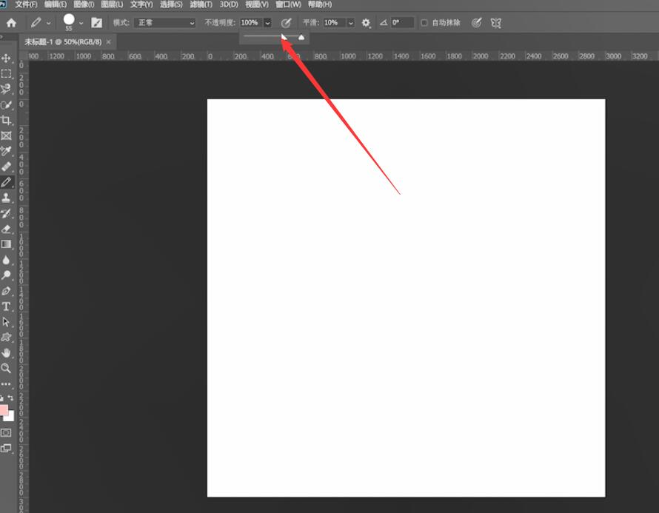Select the Gradient tool
This screenshot has height=513, width=659.
tap(6, 244)
